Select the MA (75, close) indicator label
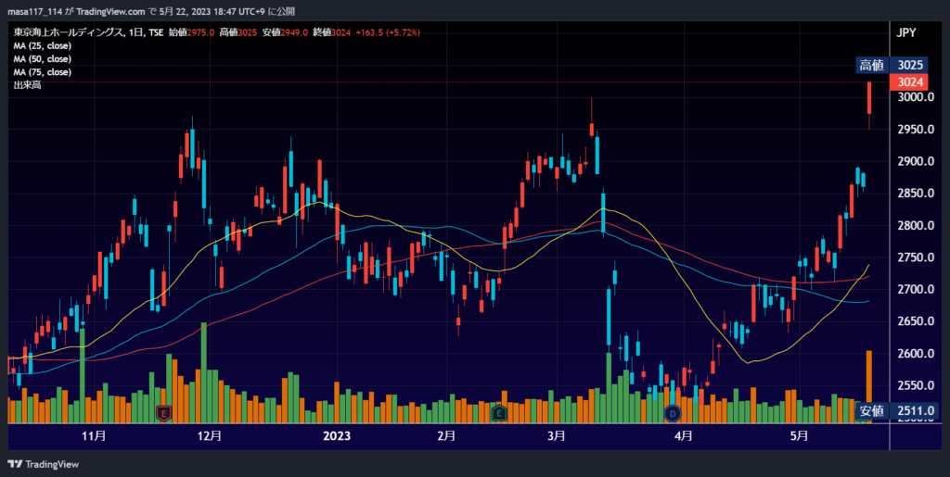 point(43,72)
